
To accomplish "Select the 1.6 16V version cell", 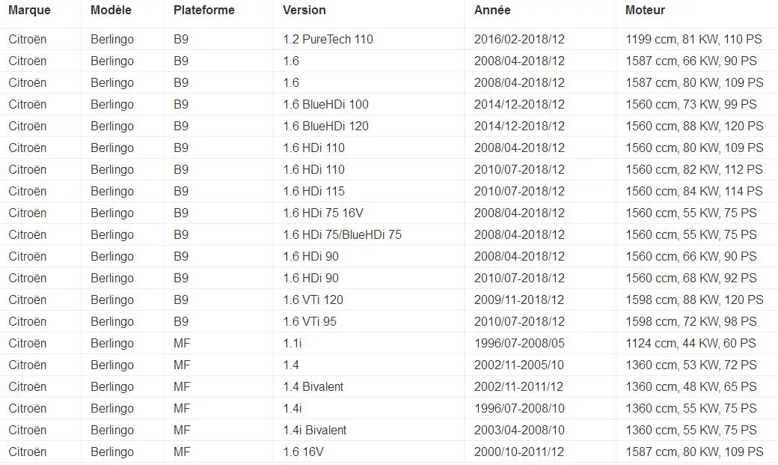I will (369, 452).
